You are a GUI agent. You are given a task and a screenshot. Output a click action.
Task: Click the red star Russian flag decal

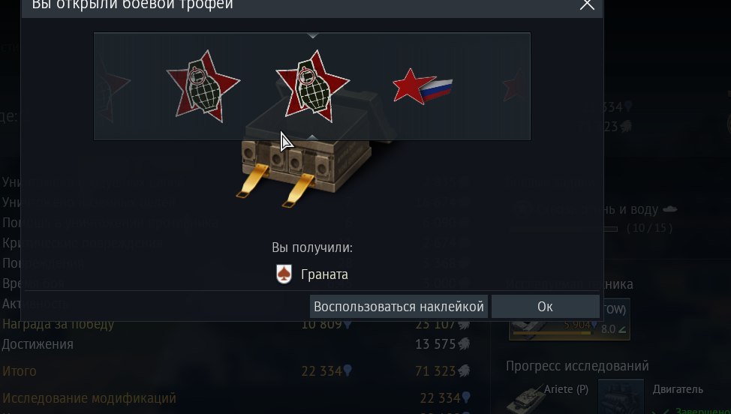(x=423, y=86)
